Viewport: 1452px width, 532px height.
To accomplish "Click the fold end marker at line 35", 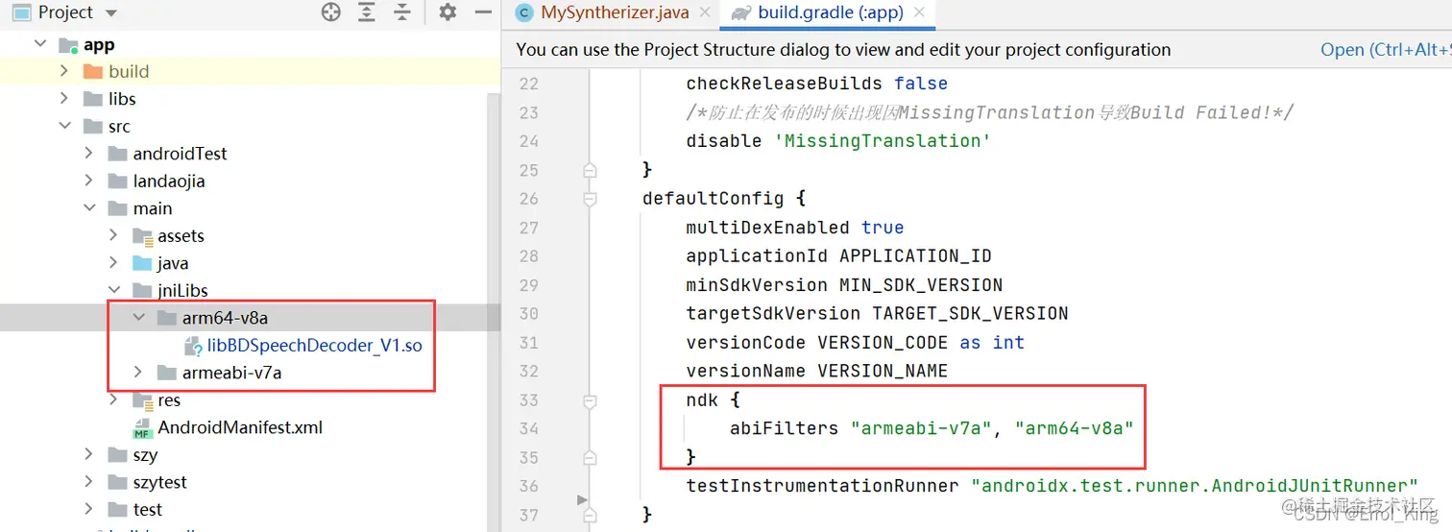I will [x=590, y=458].
